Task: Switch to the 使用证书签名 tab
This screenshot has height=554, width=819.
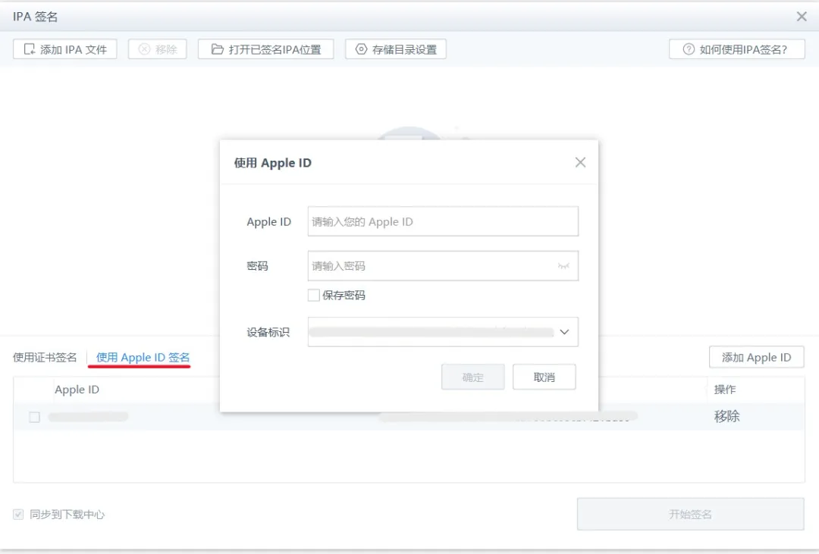Action: click(x=45, y=357)
